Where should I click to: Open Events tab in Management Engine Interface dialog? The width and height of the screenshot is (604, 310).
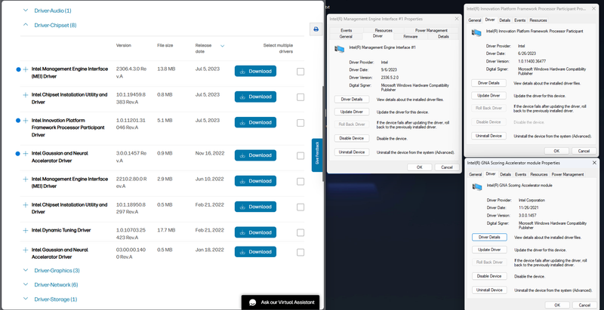[346, 30]
